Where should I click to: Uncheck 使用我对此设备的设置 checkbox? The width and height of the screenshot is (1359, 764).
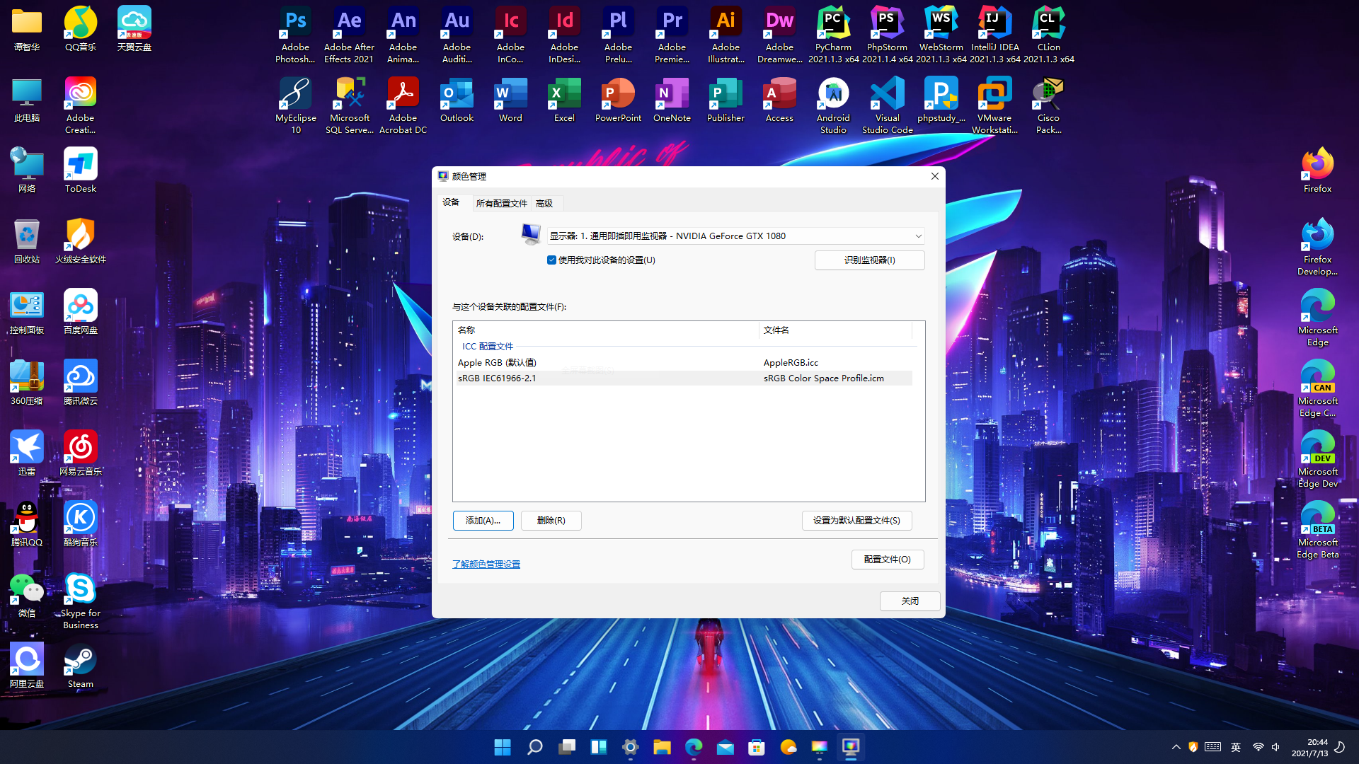(x=551, y=260)
